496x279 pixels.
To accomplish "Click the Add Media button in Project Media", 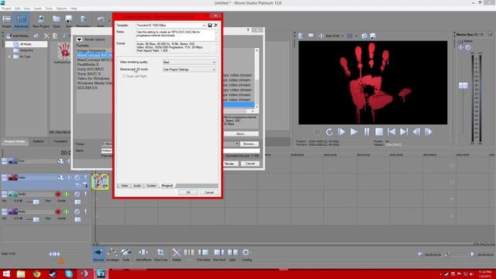I will coord(18,36).
